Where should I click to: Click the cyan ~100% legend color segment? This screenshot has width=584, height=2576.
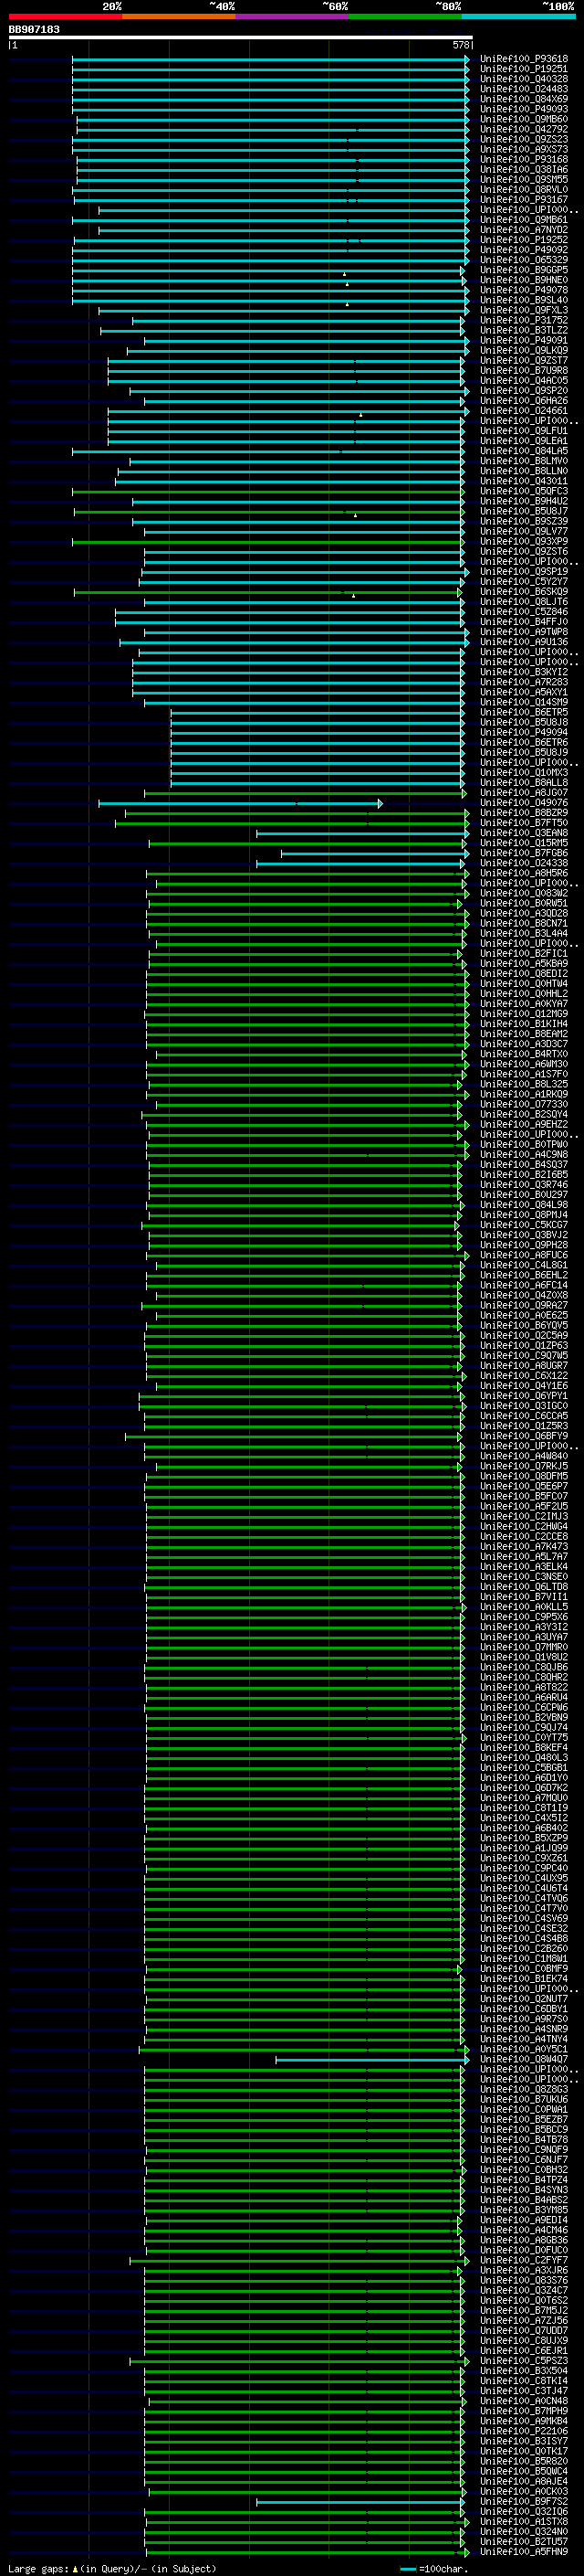click(518, 16)
